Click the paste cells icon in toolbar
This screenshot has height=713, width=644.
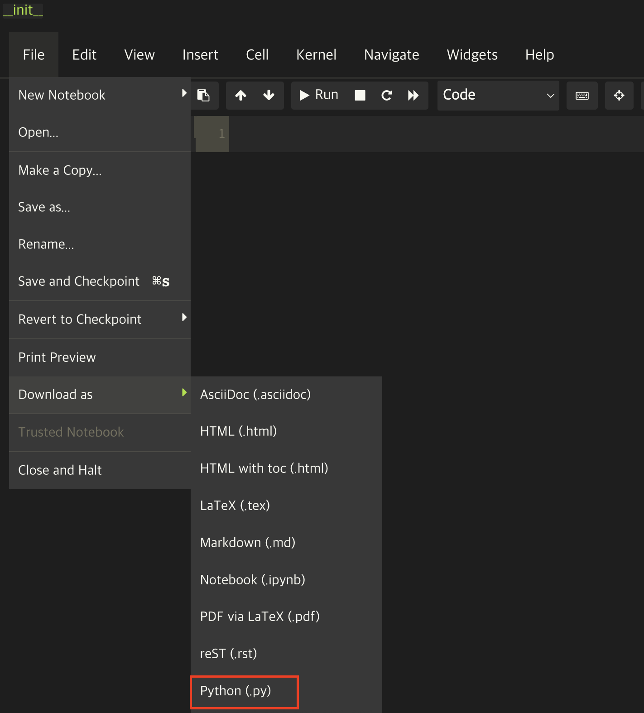click(x=203, y=95)
